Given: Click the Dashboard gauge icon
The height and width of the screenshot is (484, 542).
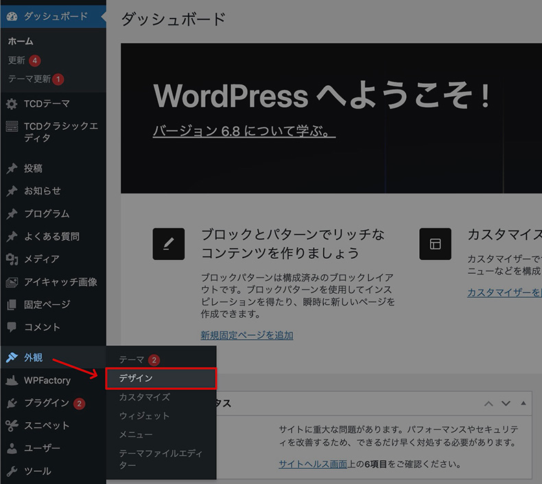Looking at the screenshot, I should tap(12, 16).
